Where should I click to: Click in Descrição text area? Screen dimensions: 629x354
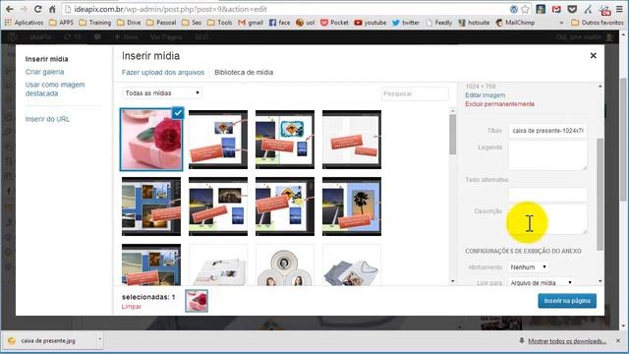[x=547, y=219]
